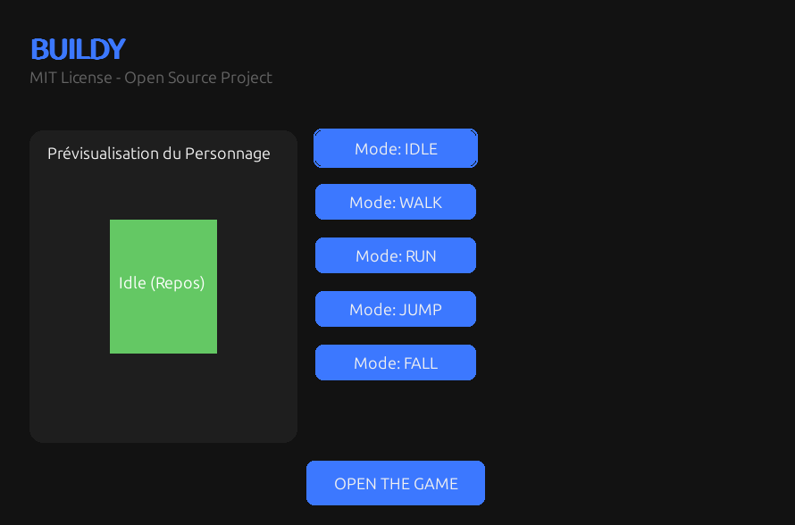
Task: Select the Idle (Repos) label text
Action: pyautogui.click(x=162, y=283)
